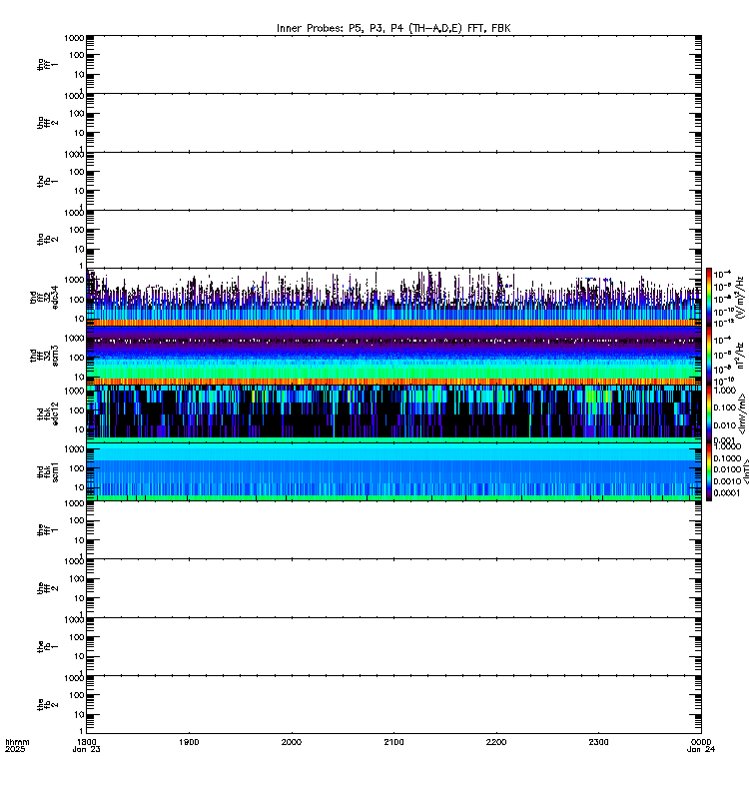Click the scm3 nT²/Hz color bar

coord(709,356)
